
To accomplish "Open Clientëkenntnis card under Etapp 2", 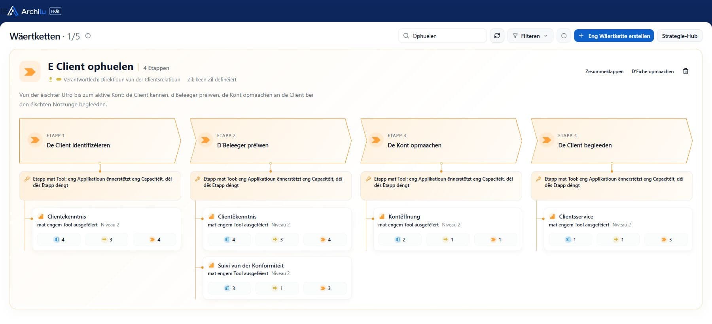I will [277, 229].
